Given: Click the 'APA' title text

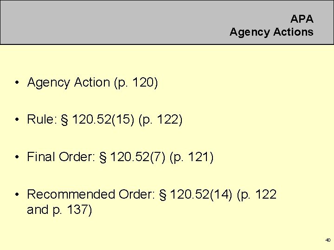Looking at the screenshot, I should (302, 19).
